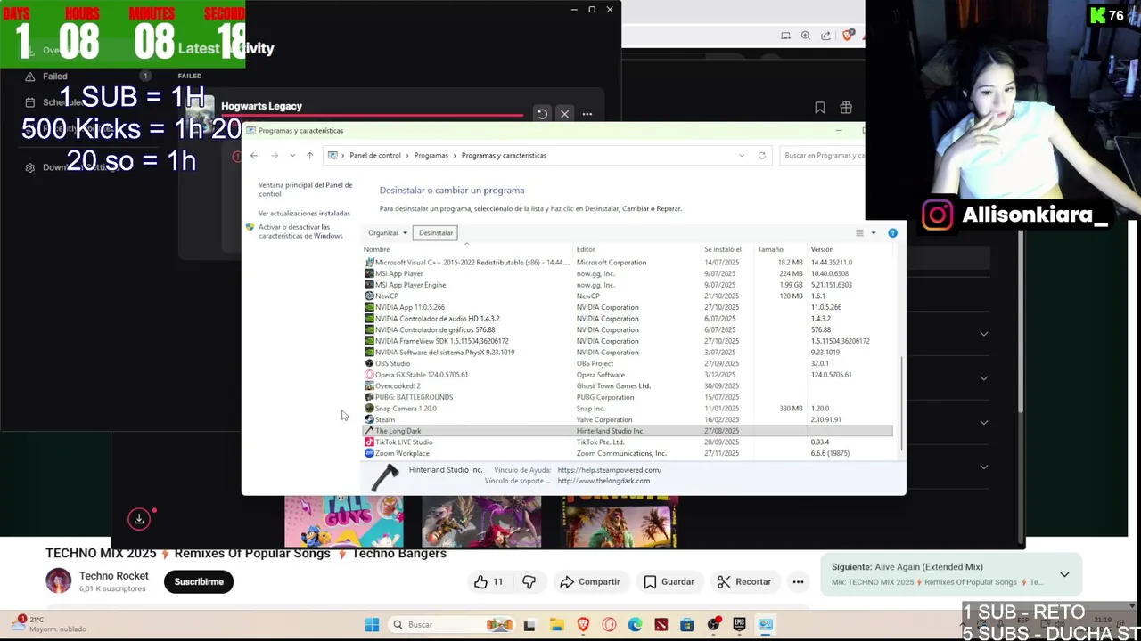The height and width of the screenshot is (641, 1141).
Task: Select Opera GX Stable program entry
Action: (x=628, y=375)
